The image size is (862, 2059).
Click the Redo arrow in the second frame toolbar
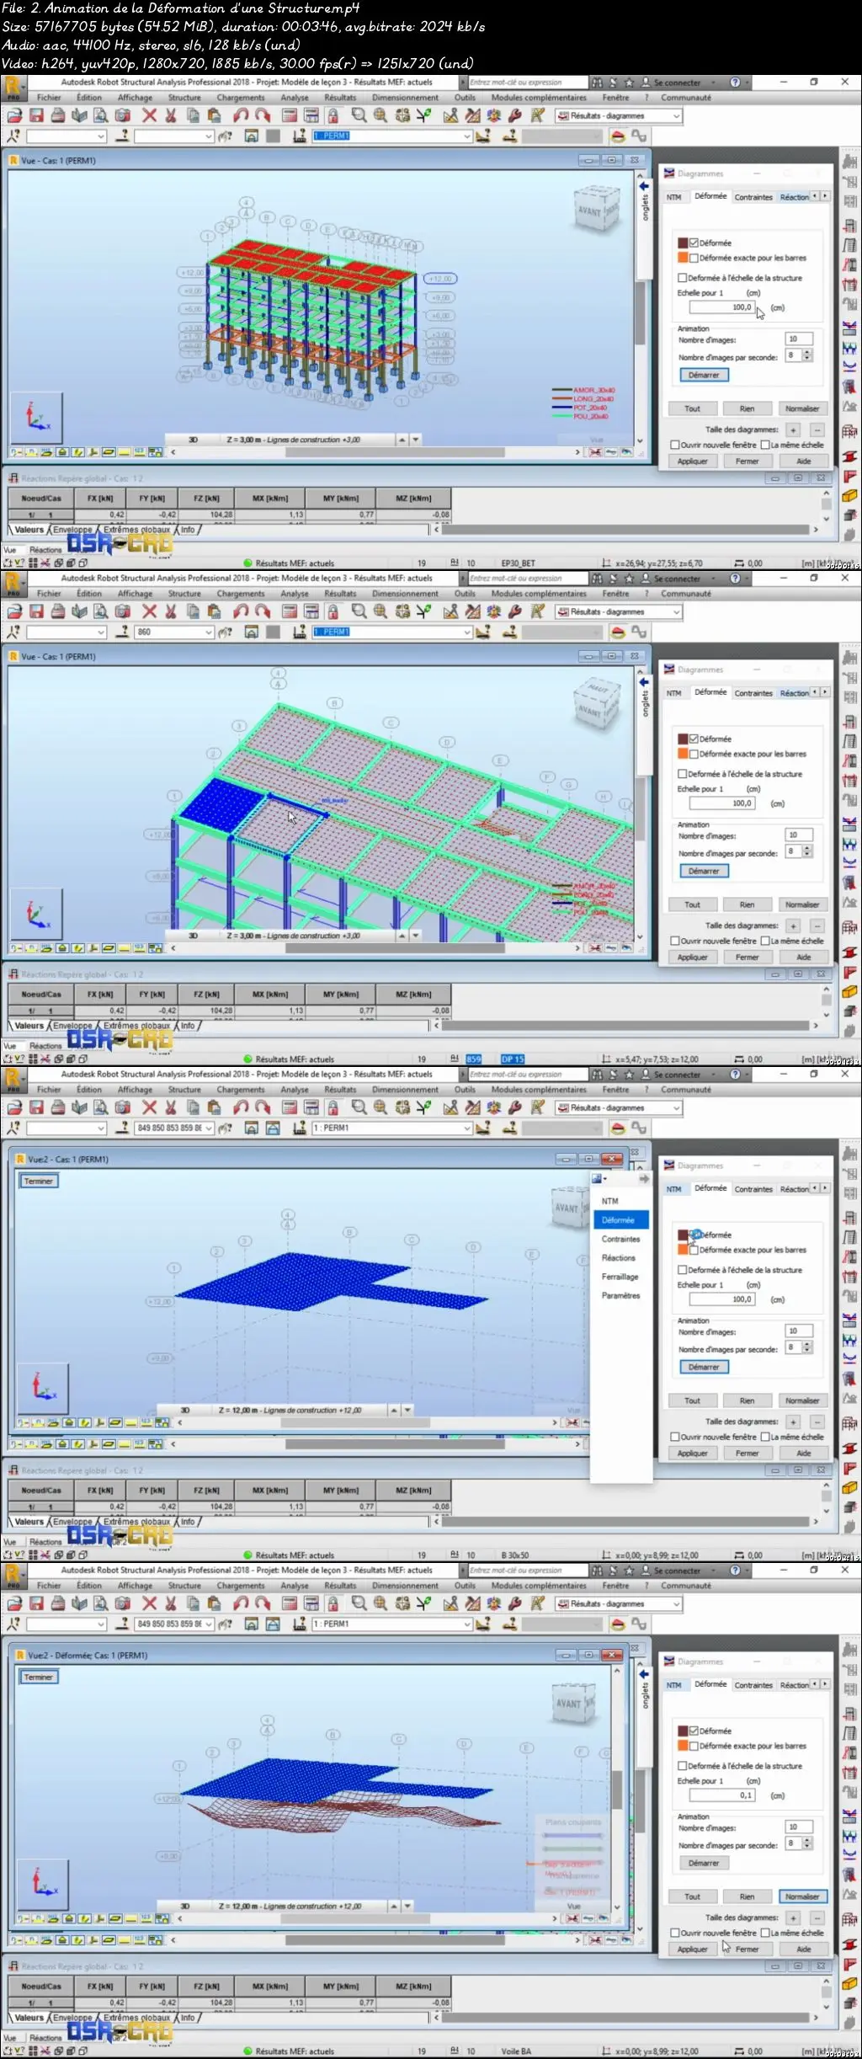coord(263,611)
